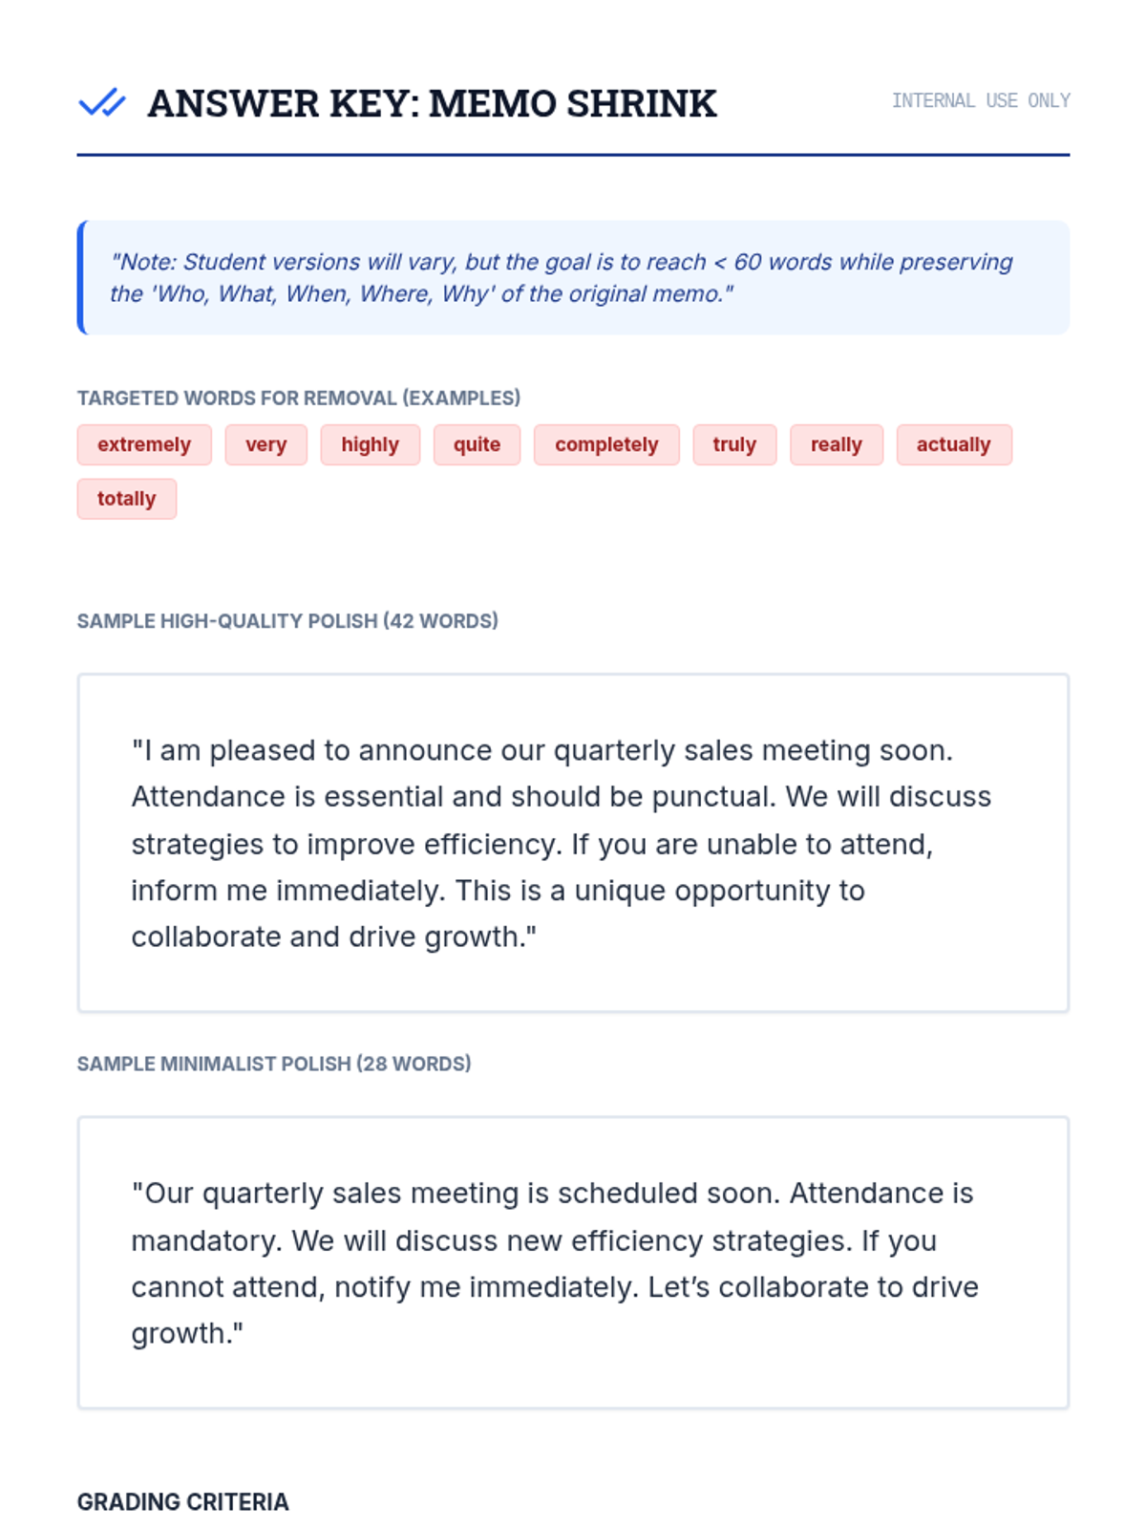Click the Answer Key: Memo Shrink title
Viewport: 1146px width, 1529px height.
[432, 103]
